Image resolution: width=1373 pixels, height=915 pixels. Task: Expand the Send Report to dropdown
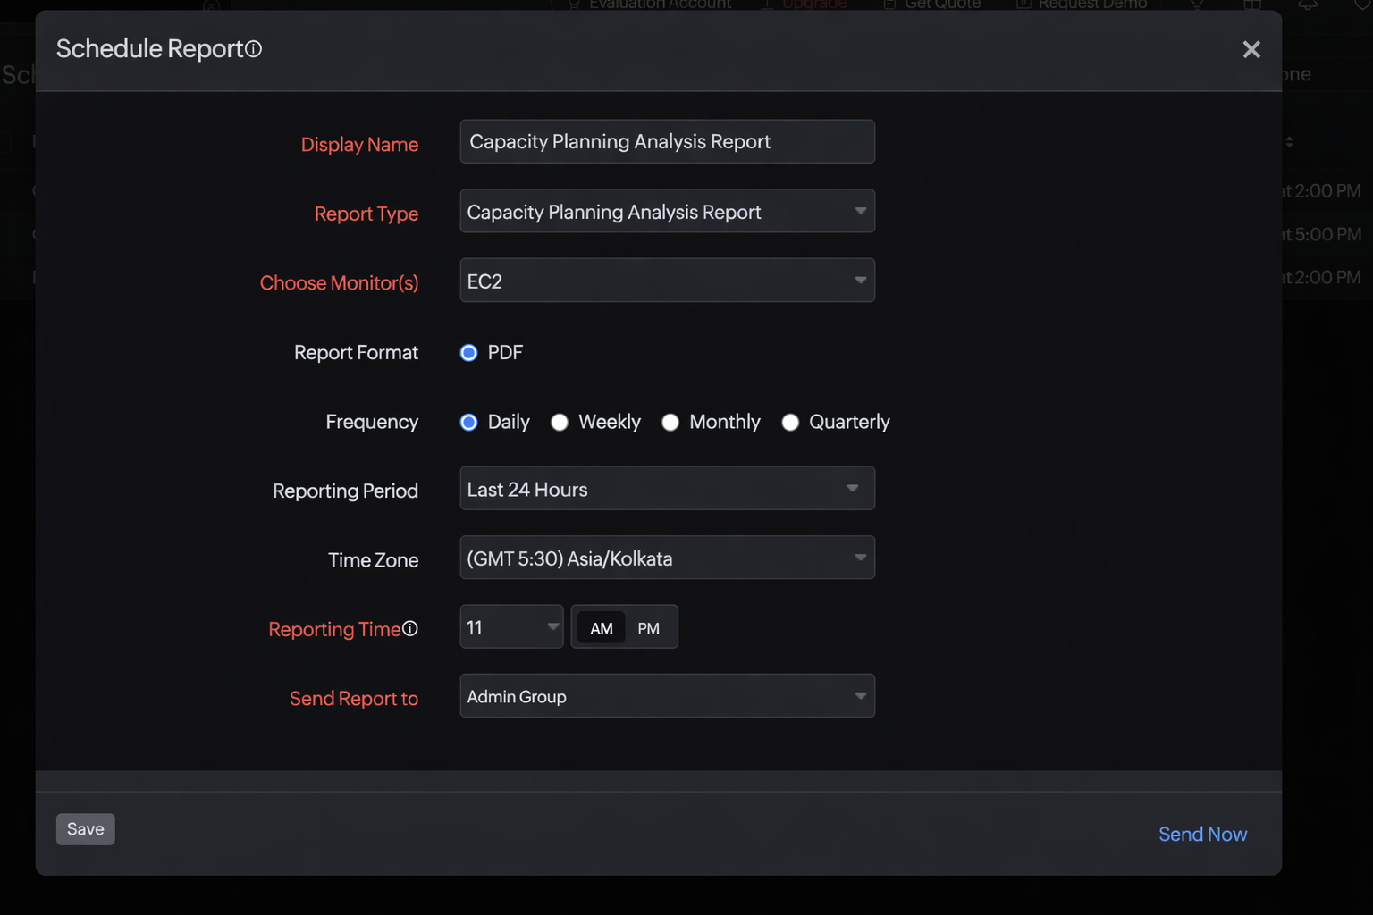tap(667, 696)
